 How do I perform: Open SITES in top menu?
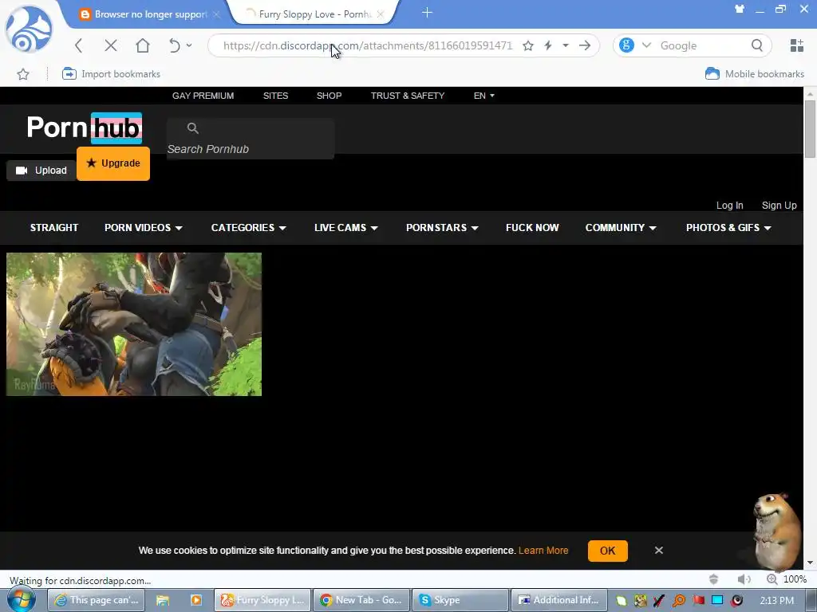pos(275,96)
